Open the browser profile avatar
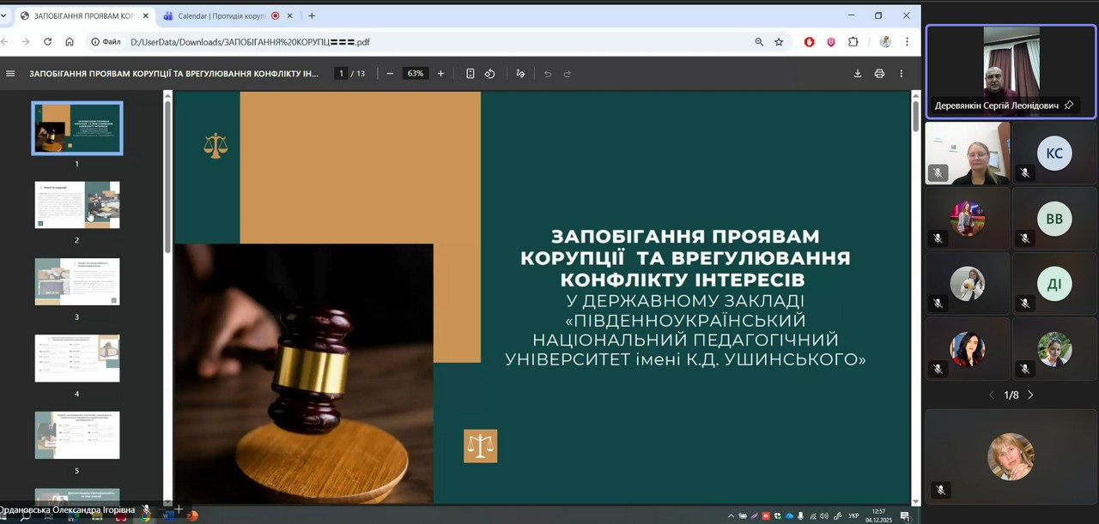This screenshot has height=524, width=1099. click(x=885, y=41)
